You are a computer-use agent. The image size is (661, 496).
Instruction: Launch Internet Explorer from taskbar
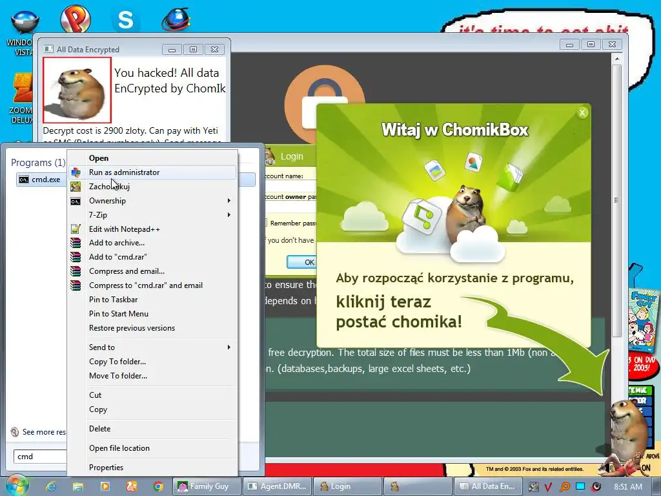coord(51,486)
